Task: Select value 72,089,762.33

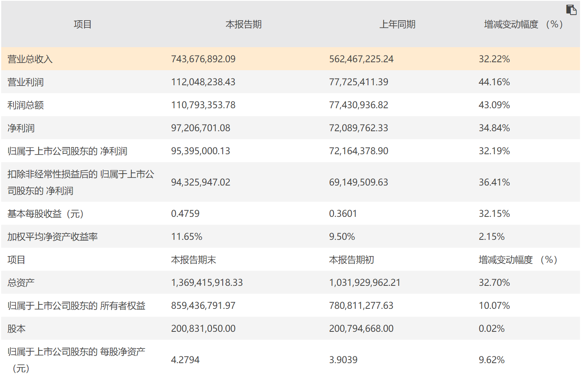Action: click(x=359, y=128)
